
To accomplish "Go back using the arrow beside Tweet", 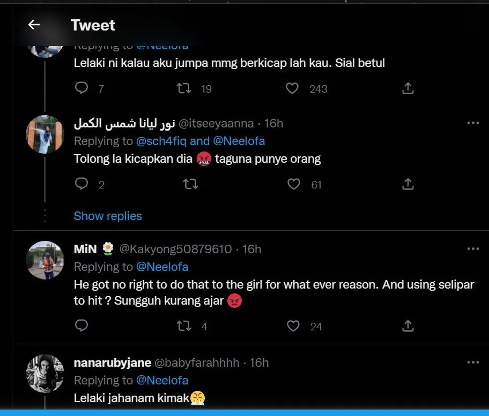I will coord(34,25).
